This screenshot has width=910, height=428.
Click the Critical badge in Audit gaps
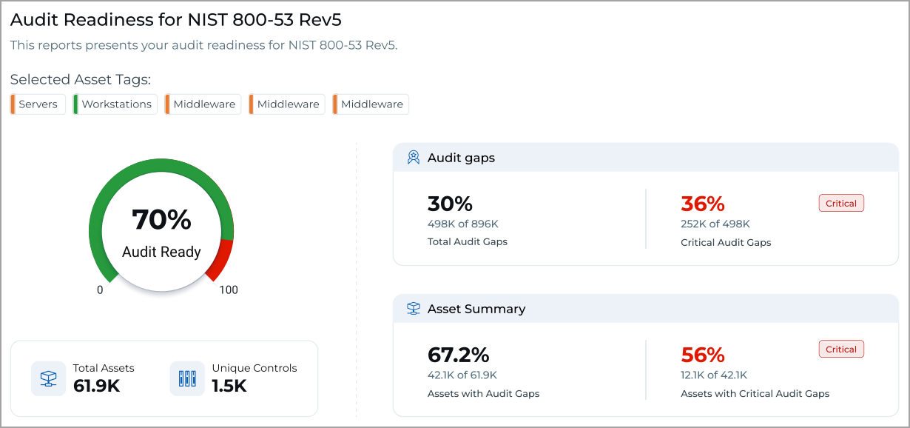[841, 204]
